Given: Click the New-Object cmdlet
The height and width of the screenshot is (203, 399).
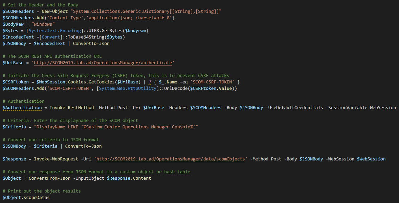Looking at the screenshot, I should [x=55, y=11].
